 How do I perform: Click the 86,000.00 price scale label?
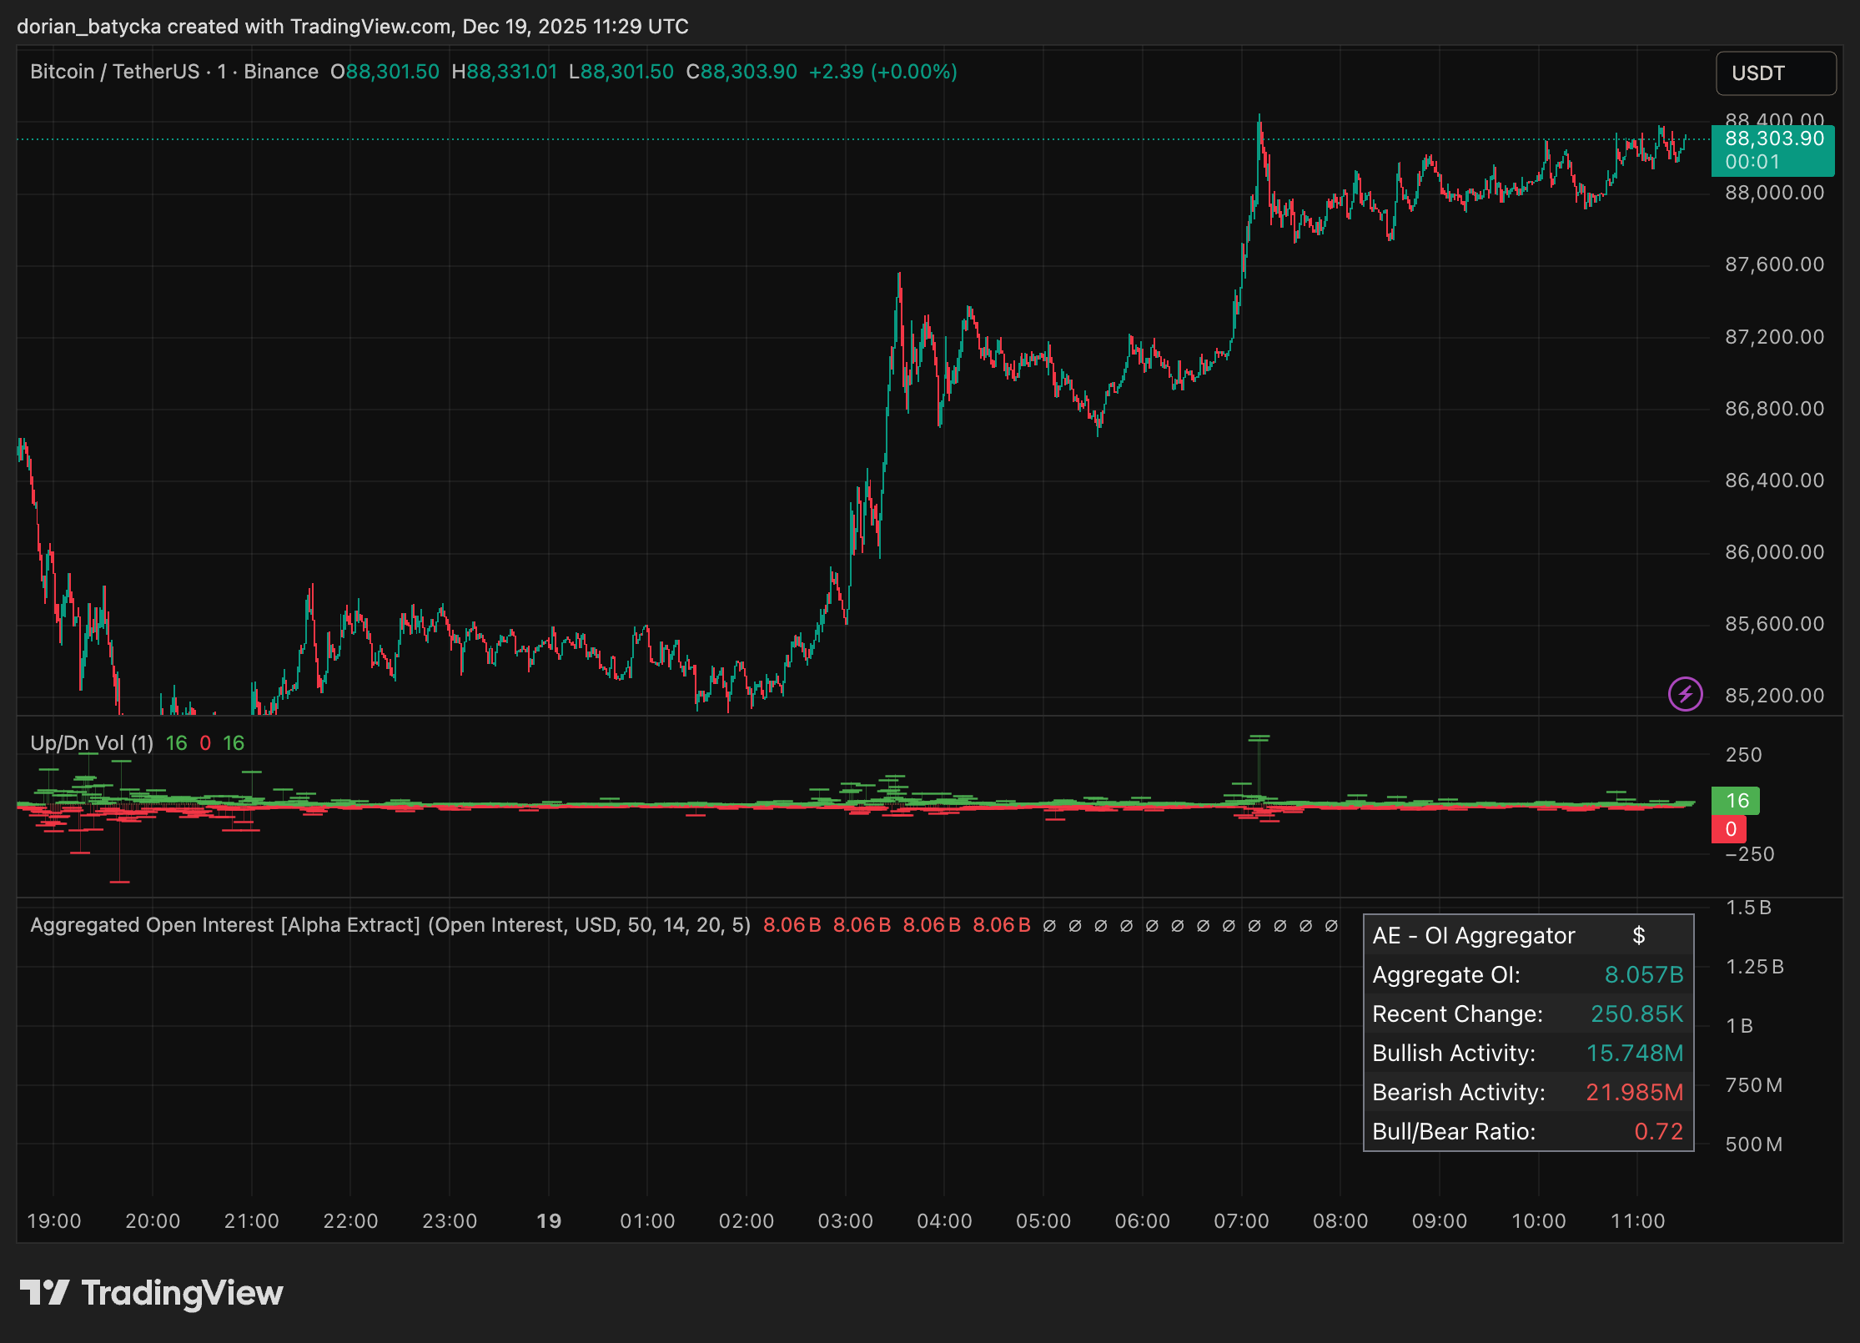(1774, 552)
